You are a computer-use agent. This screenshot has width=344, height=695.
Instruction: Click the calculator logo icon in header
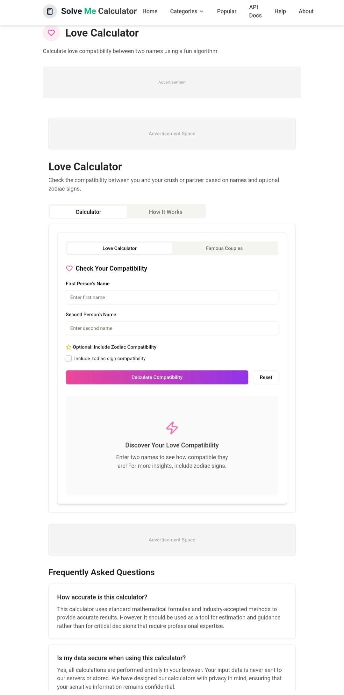pos(50,11)
